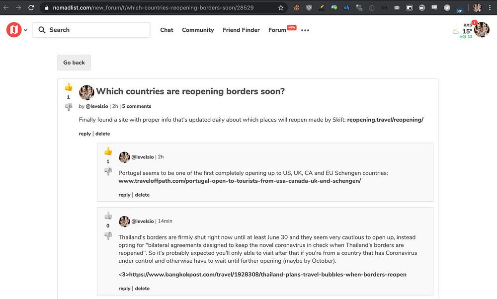Image resolution: width=497 pixels, height=299 pixels.
Task: Upvote the main post about reopening borders
Action: (x=69, y=87)
